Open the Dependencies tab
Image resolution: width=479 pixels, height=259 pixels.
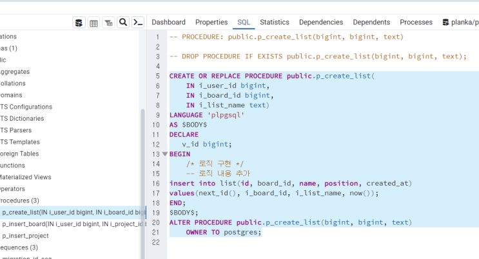point(321,22)
